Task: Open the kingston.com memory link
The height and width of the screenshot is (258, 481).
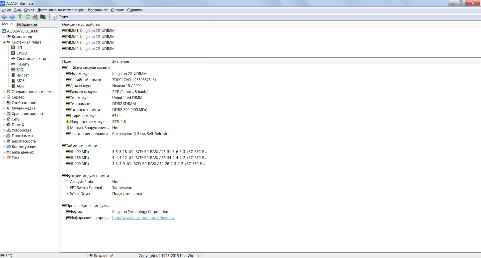Action: 143,218
